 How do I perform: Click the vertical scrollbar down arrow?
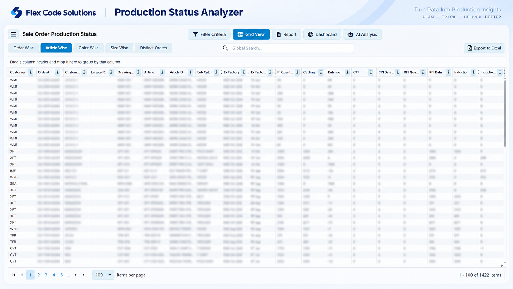click(x=505, y=263)
